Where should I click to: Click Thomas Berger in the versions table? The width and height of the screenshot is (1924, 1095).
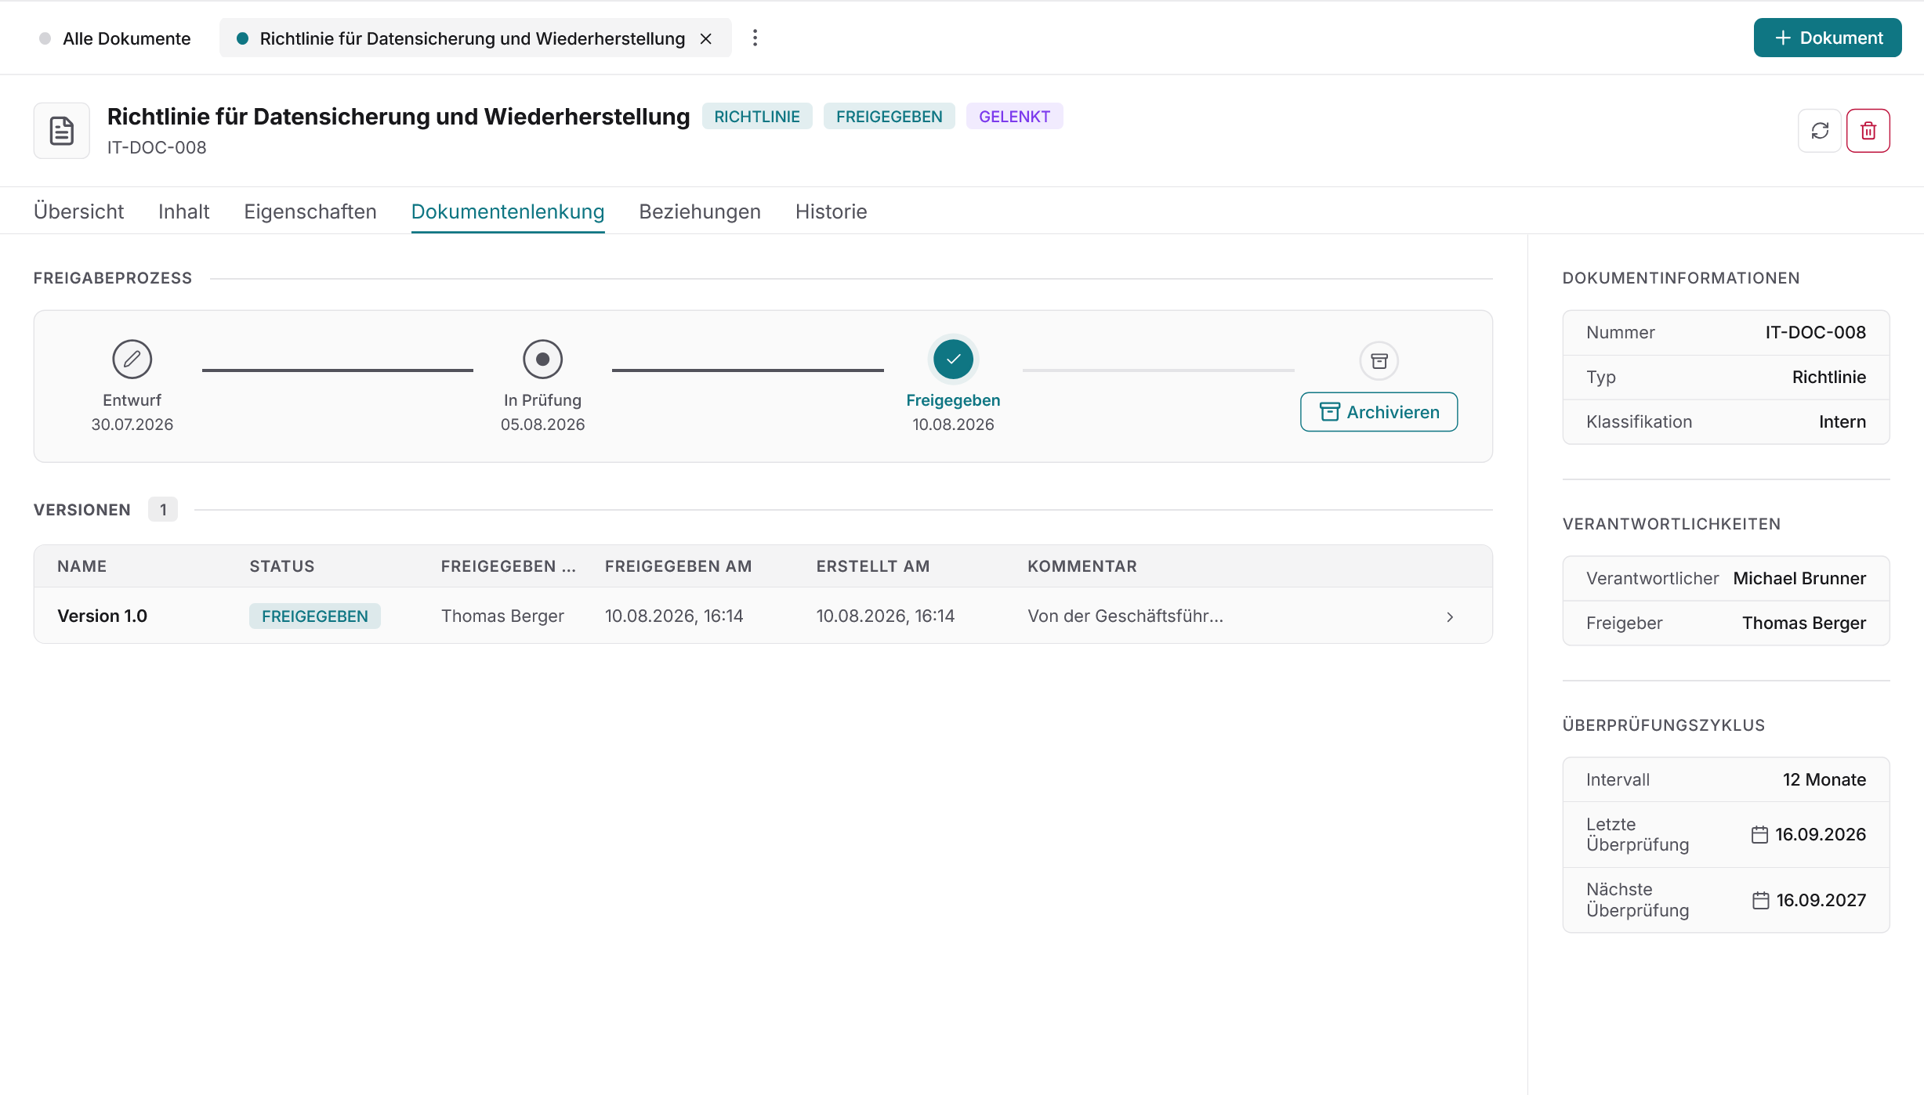(502, 616)
